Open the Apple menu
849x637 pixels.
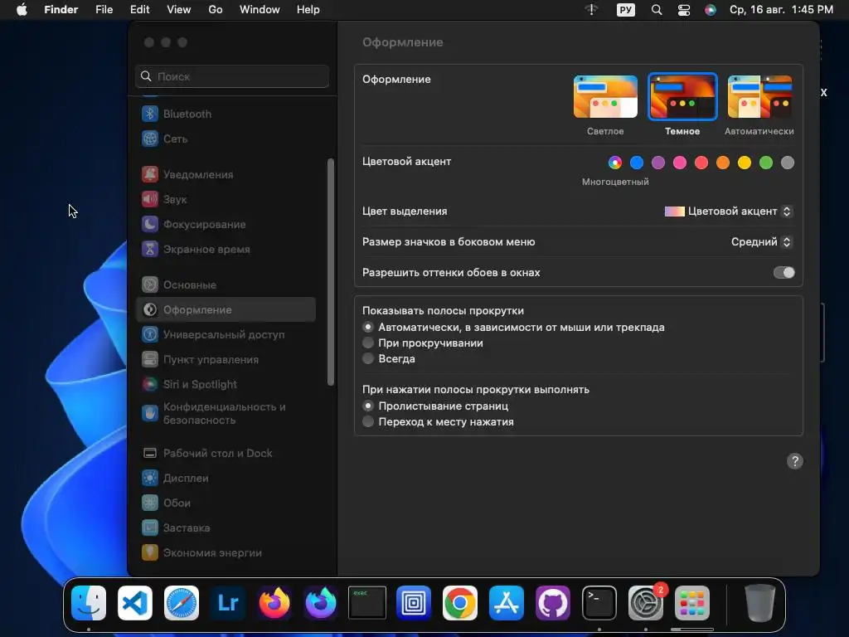click(22, 10)
